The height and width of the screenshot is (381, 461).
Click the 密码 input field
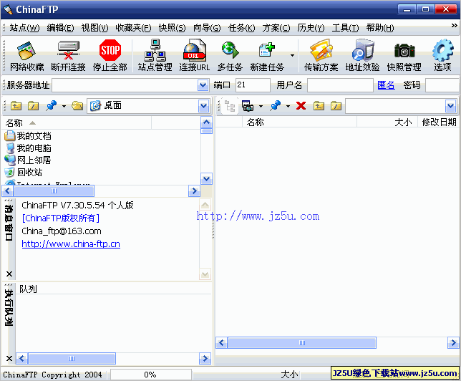tap(442, 85)
